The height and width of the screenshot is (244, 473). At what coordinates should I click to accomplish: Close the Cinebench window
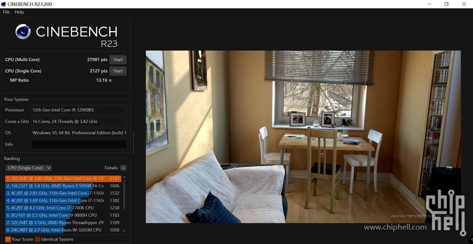pos(464,4)
